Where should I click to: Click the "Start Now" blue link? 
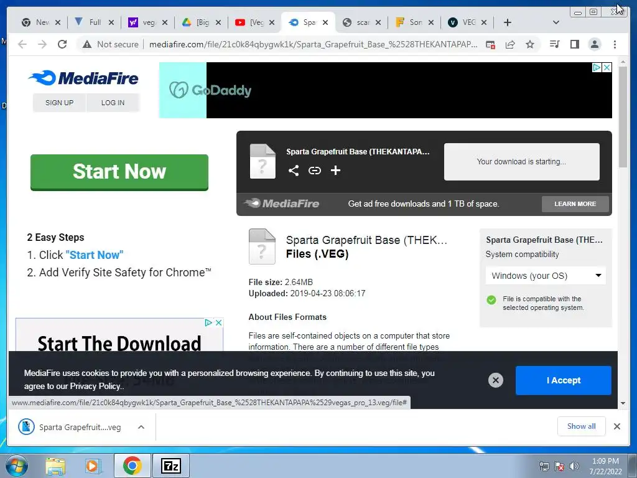coord(95,255)
